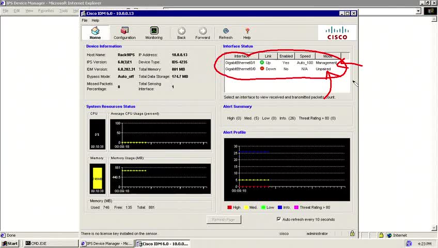Click the IE throbber logo icon

click(x=430, y=11)
